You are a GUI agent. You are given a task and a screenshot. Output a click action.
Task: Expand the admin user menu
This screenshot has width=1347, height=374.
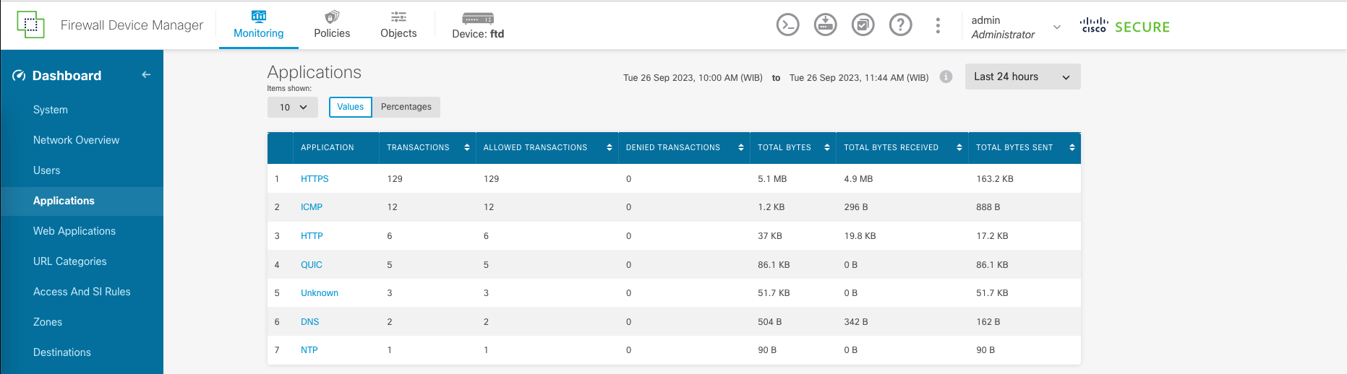1056,27
